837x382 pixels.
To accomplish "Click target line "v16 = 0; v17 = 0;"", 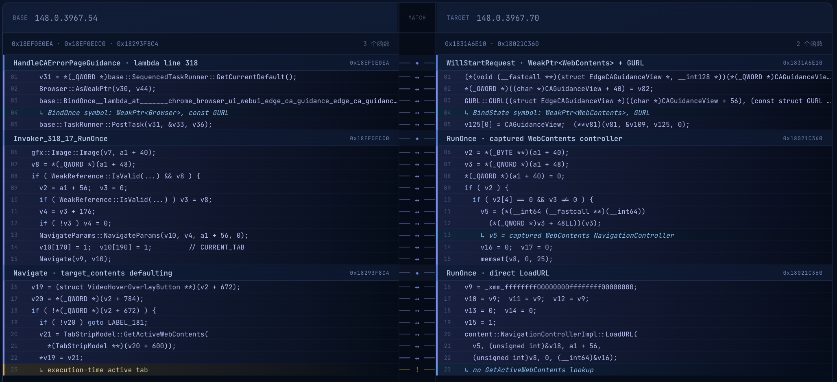I will (634, 247).
